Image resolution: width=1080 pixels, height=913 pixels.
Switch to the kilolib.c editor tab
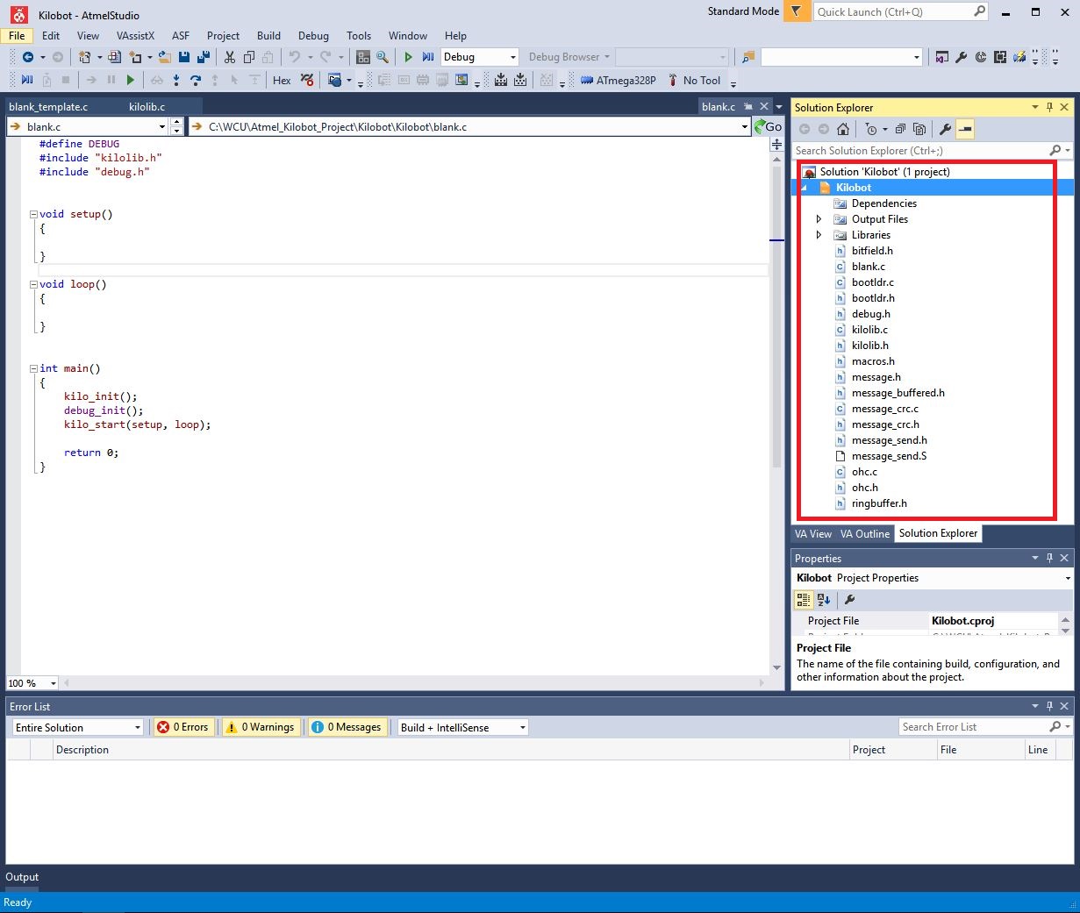[147, 107]
